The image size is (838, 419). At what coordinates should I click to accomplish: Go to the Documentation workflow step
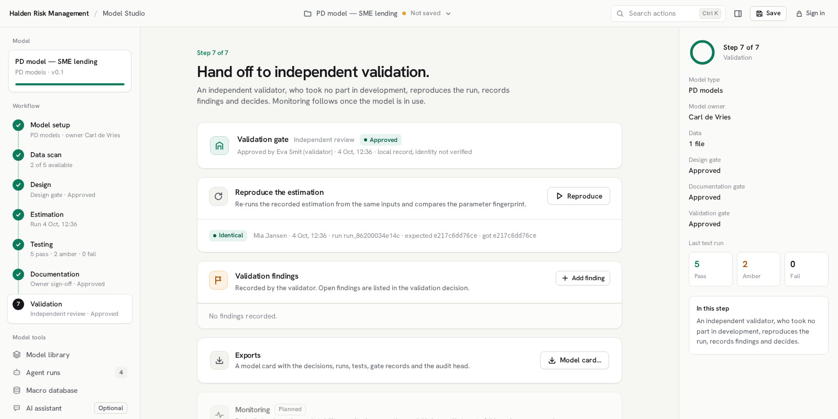(70, 279)
